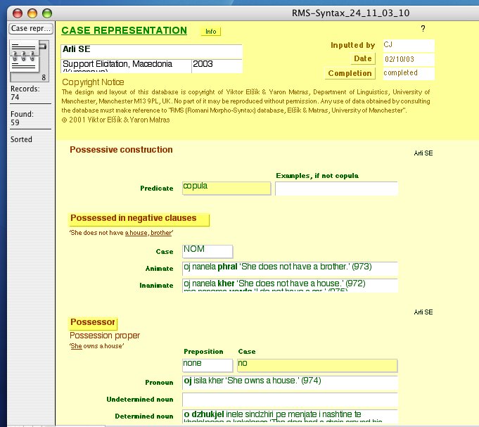The image size is (479, 427).
Task: Click the Completion label button
Action: click(350, 73)
